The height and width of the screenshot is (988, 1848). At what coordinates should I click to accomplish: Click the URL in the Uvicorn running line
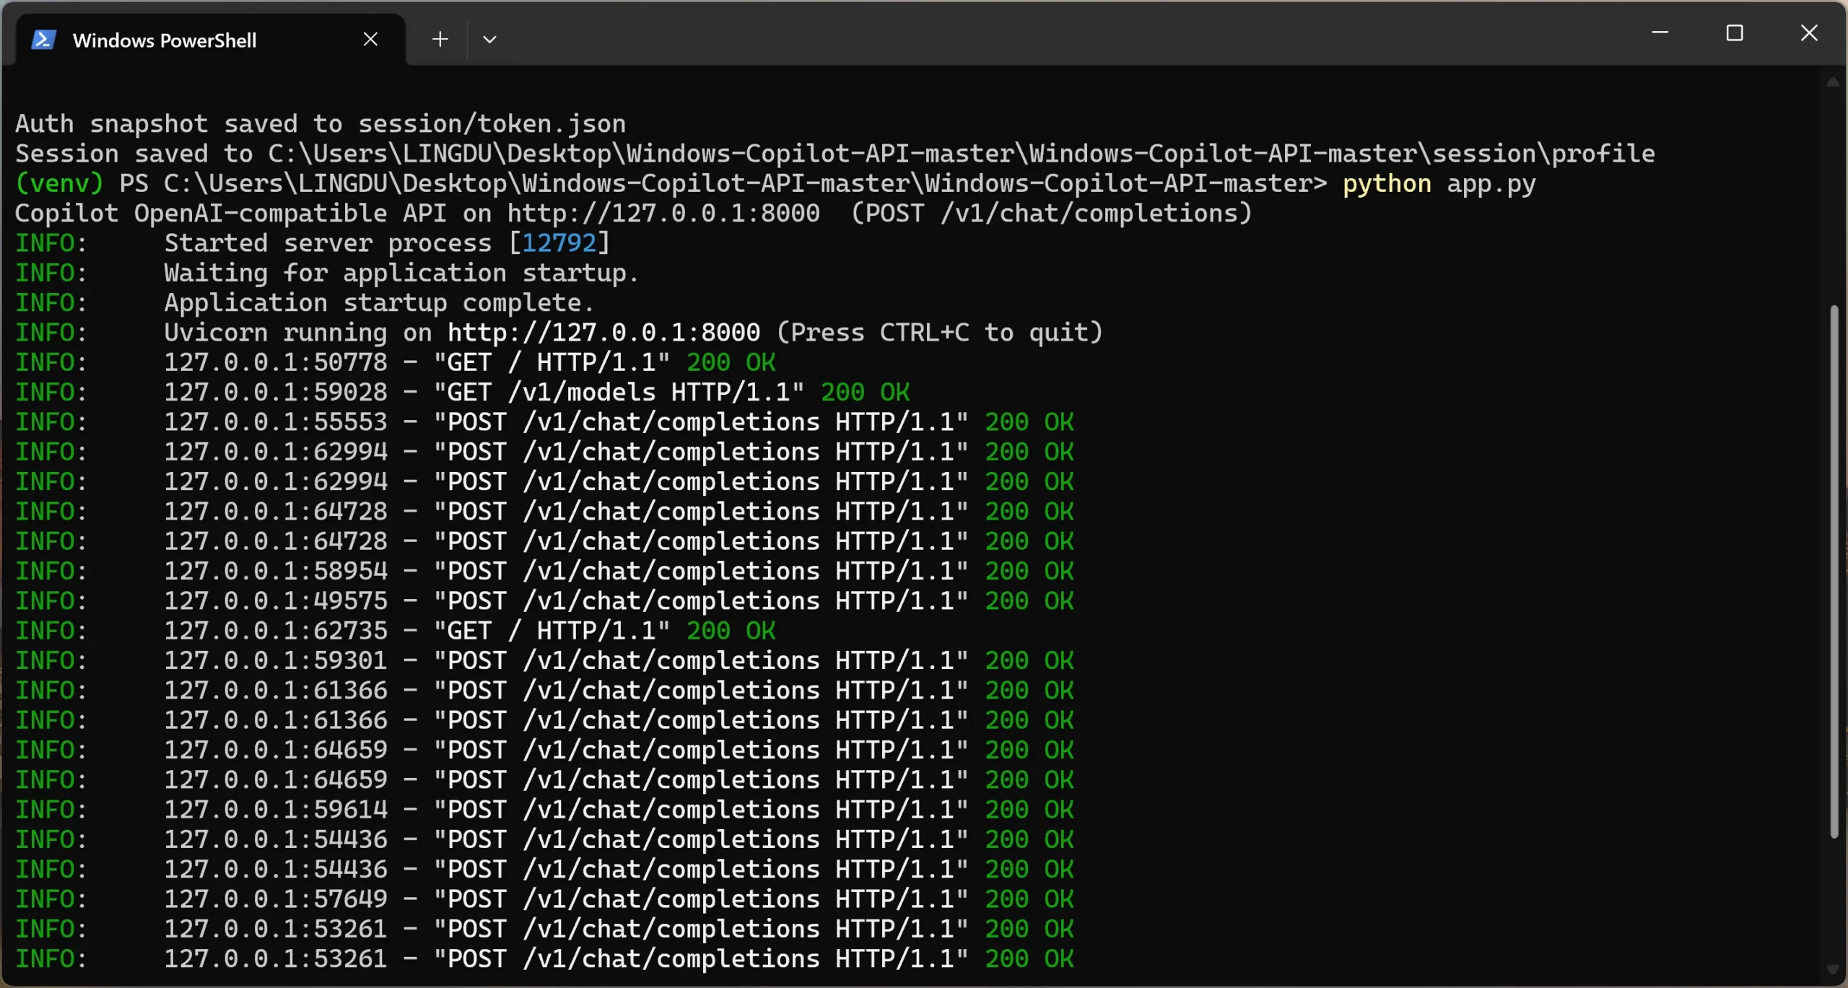603,333
